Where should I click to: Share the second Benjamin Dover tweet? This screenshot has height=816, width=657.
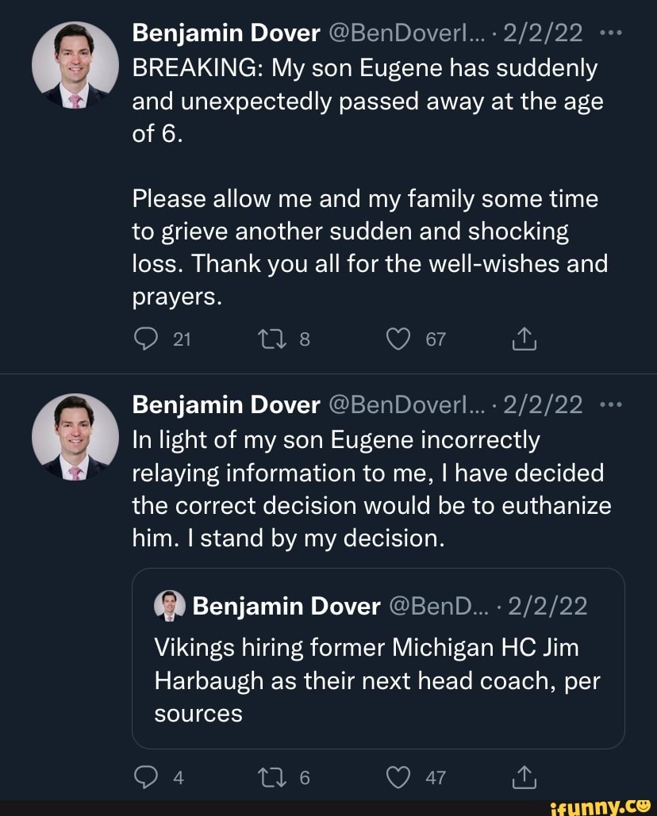pyautogui.click(x=523, y=777)
